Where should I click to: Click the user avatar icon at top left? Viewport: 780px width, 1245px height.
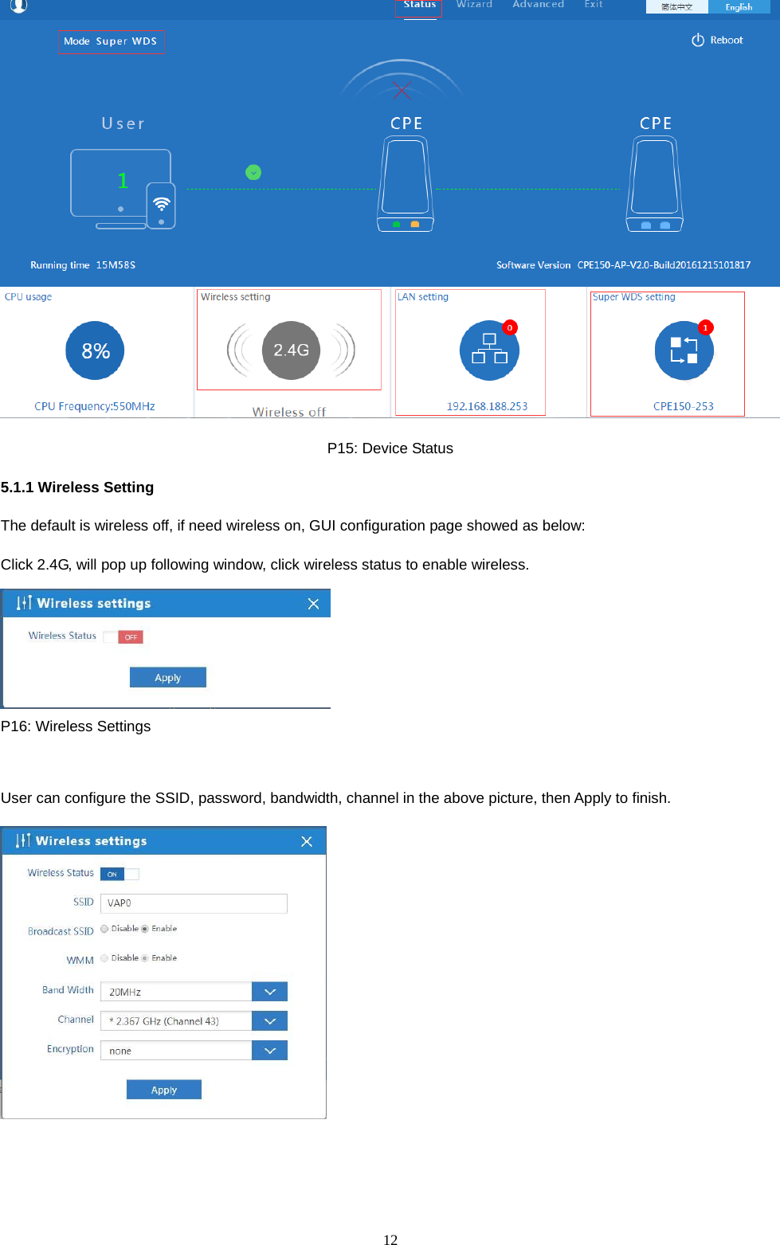pos(18,6)
